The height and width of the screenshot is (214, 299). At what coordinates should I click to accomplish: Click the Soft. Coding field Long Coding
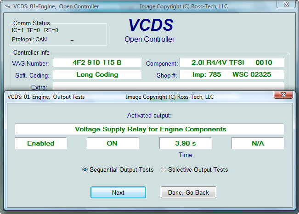[97, 74]
